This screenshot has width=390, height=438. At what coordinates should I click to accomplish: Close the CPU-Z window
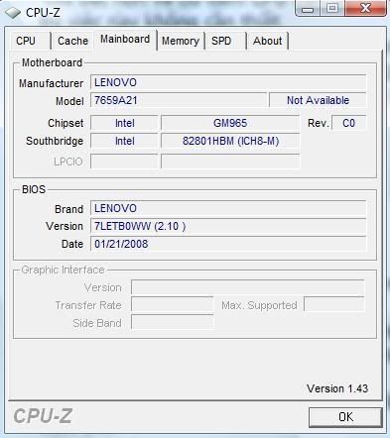pos(365,9)
